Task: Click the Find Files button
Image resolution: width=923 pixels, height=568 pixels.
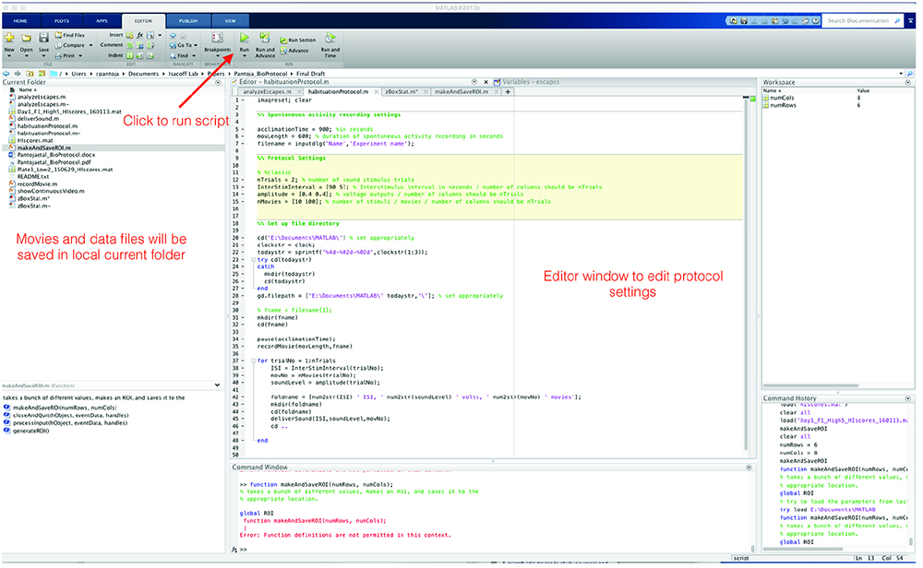Action: click(x=69, y=35)
